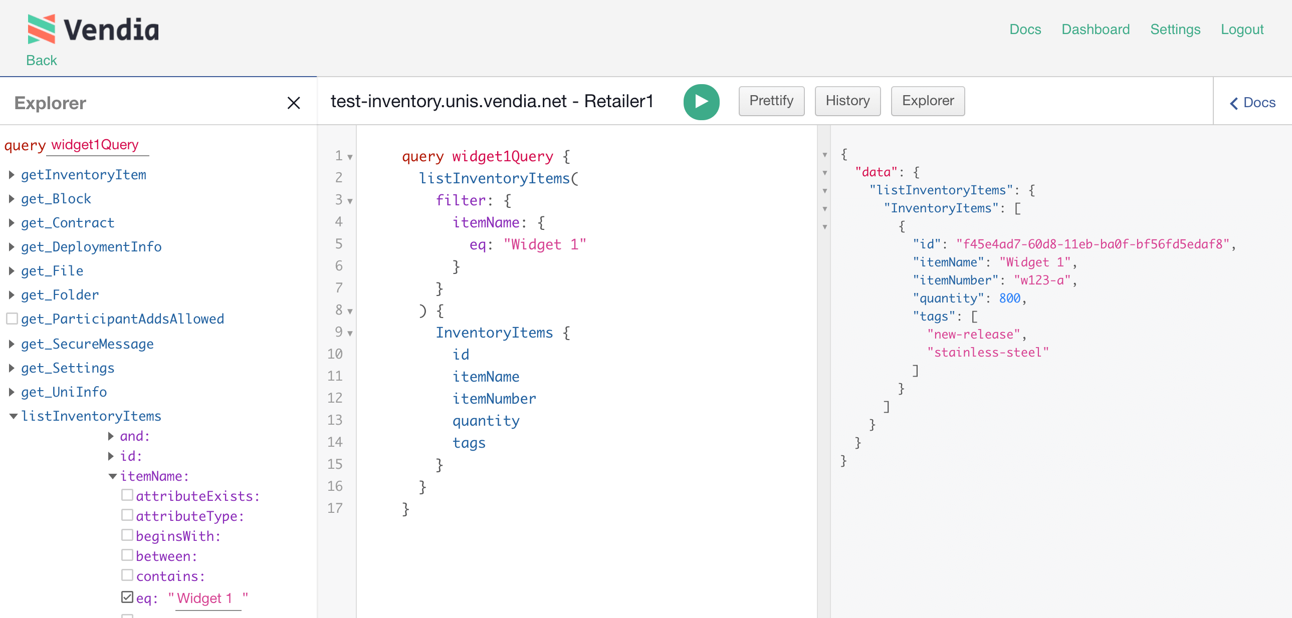Expand get_Contract tree node
Image resolution: width=1292 pixels, height=618 pixels.
point(12,223)
